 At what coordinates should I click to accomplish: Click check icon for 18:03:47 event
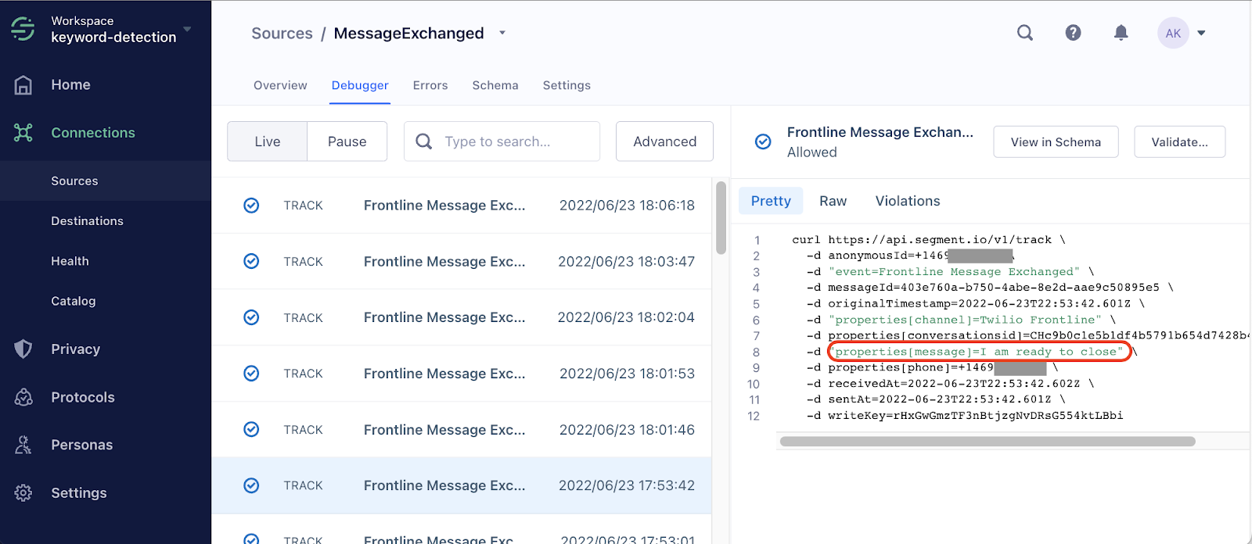[251, 261]
